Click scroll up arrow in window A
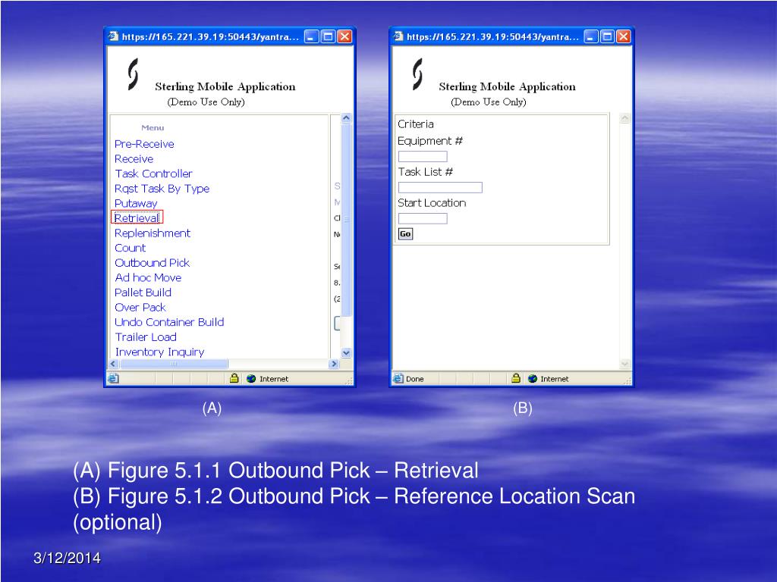Image resolution: width=777 pixels, height=582 pixels. (346, 118)
